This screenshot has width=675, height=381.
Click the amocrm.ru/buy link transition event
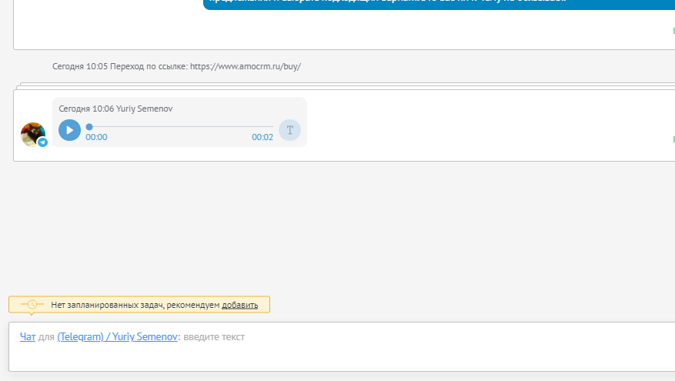(x=176, y=66)
